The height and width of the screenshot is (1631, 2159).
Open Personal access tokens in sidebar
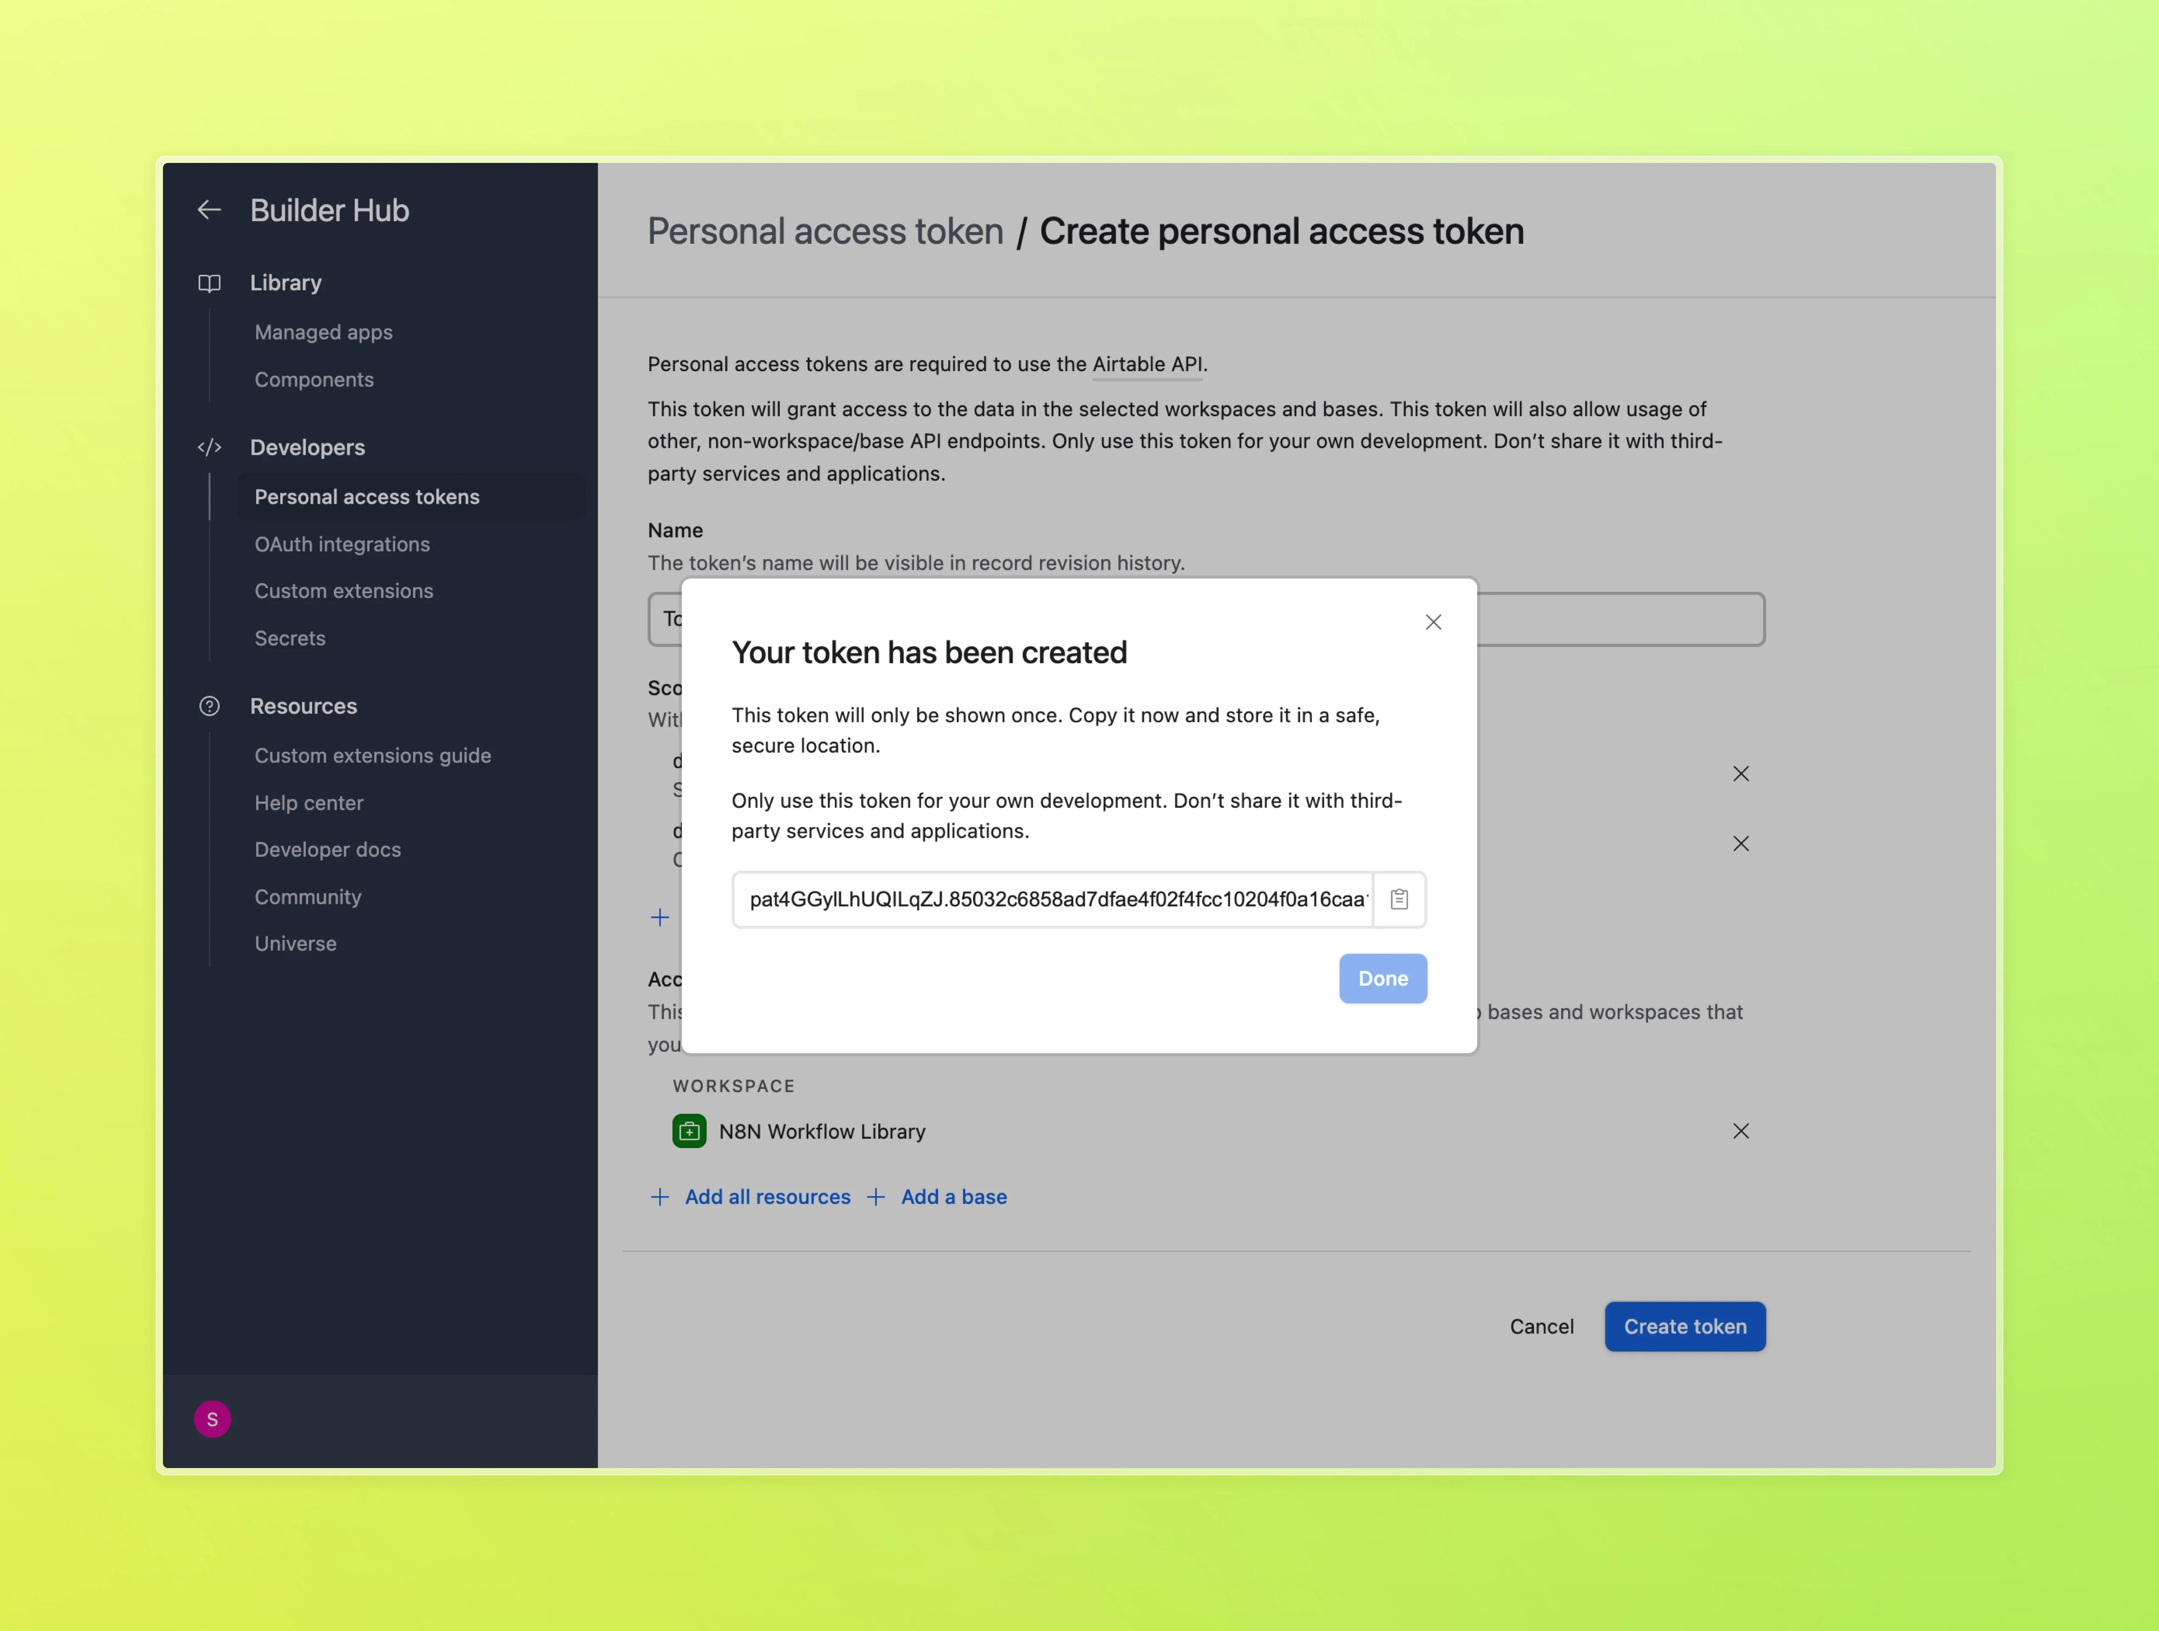point(367,497)
